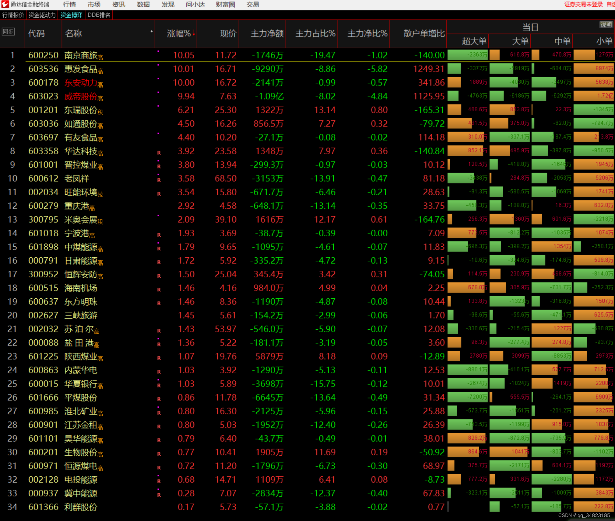Click the 小单 orange bar for 惠发食品
Image resolution: width=615 pixels, height=521 pixels.
(593, 68)
